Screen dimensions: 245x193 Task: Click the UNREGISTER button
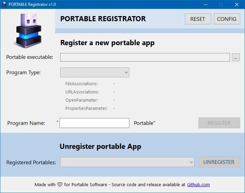(x=219, y=162)
